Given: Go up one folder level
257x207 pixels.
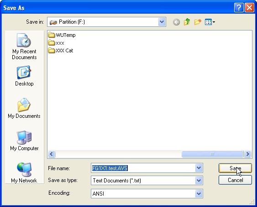Looking at the screenshot, I should 187,22.
